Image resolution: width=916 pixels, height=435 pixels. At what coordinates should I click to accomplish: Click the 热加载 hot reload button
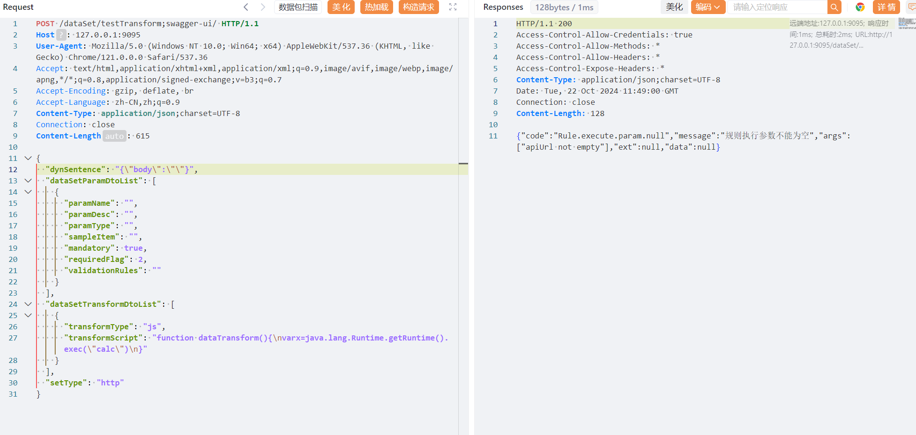377,7
